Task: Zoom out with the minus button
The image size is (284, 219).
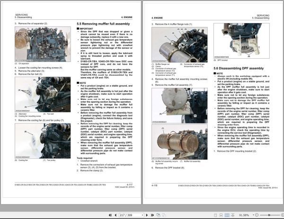Action: pos(257,215)
